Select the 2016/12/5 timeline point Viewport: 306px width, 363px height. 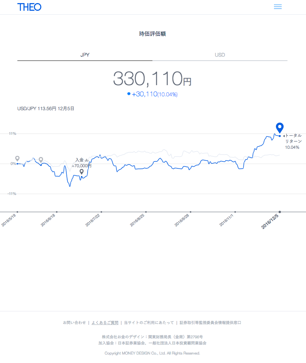coord(280,212)
